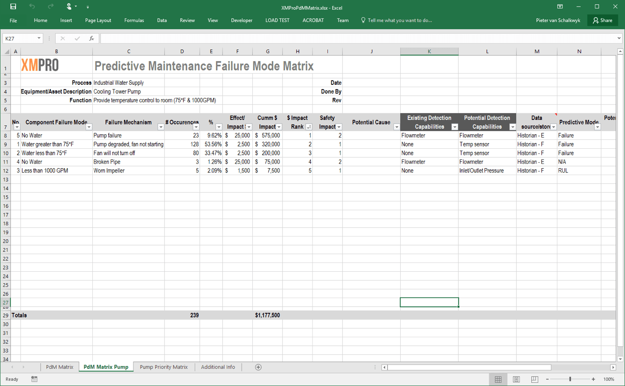Click the zoom slider handle

tap(570, 379)
